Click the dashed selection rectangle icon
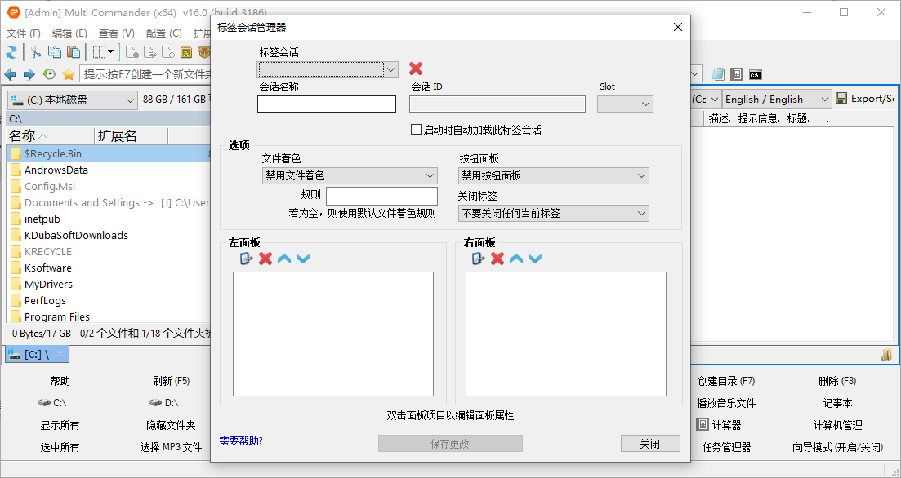The image size is (901, 478). (x=99, y=52)
